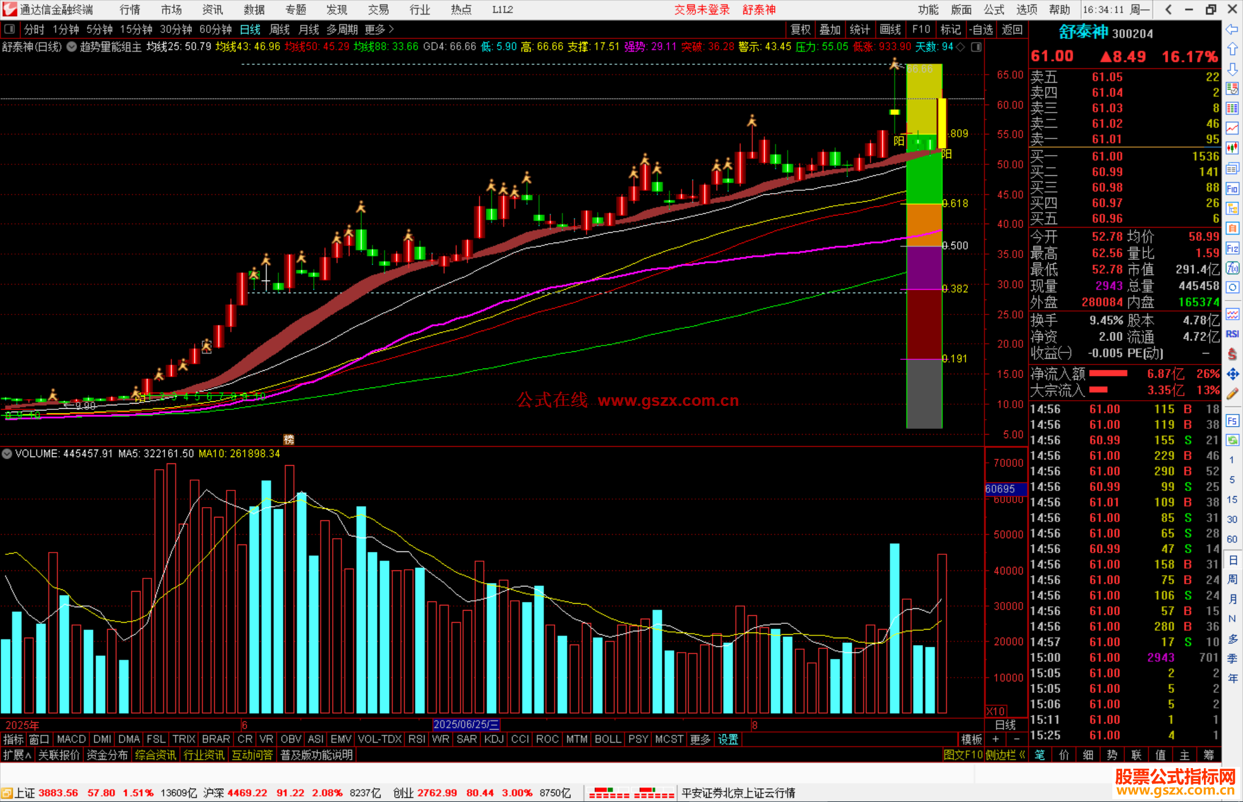Click 上证 3883.56 index in status bar
This screenshot has width=1243, height=802.
(47, 793)
